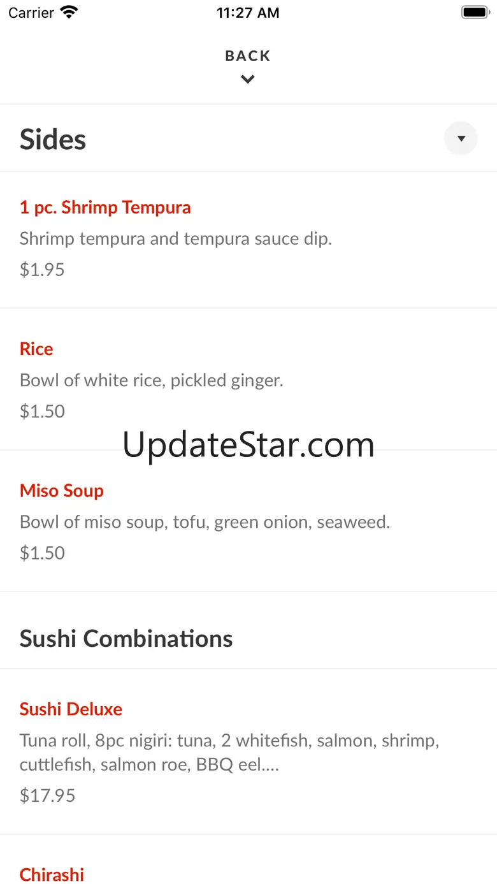The image size is (497, 884).
Task: Click the battery status bar icon
Action: click(475, 12)
